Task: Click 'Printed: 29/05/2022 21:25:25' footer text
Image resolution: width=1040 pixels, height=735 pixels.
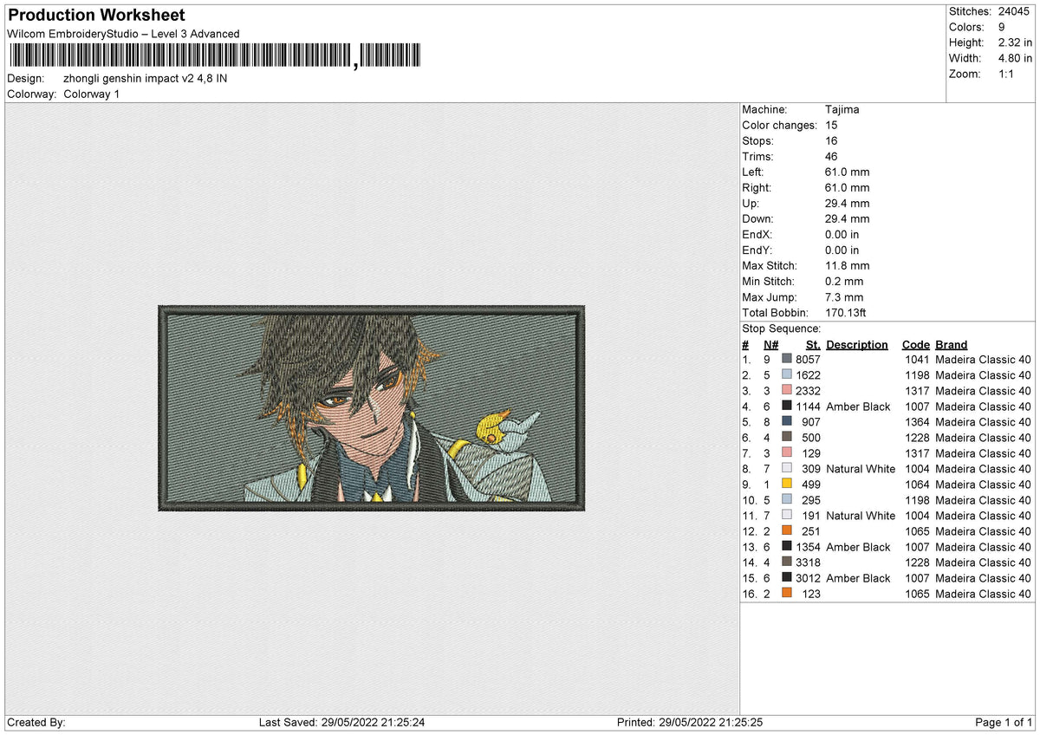Action: click(x=690, y=722)
